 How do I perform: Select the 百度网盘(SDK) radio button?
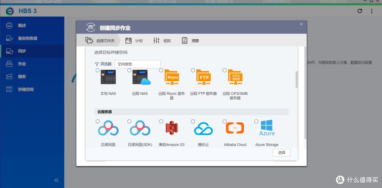click(x=129, y=121)
